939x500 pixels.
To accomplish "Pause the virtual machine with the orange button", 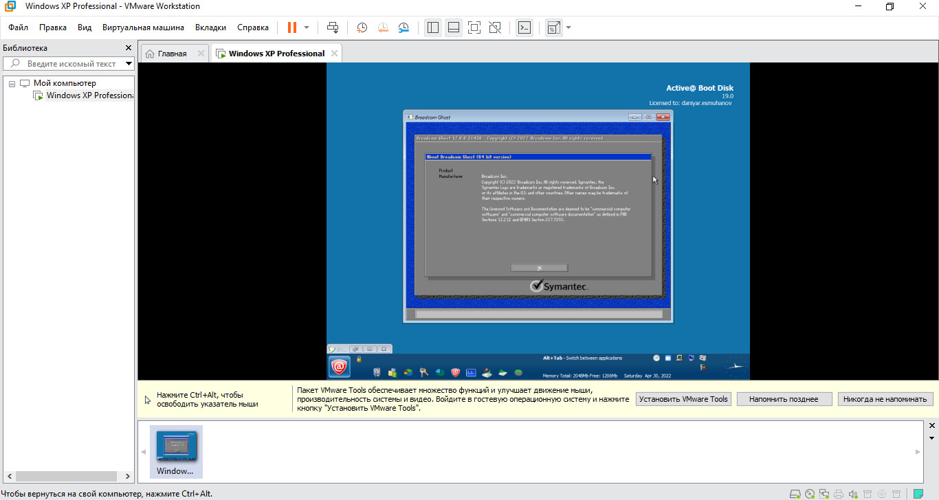I will [292, 27].
